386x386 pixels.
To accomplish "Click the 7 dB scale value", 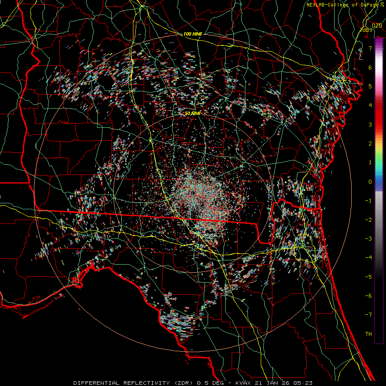I will [370, 48].
